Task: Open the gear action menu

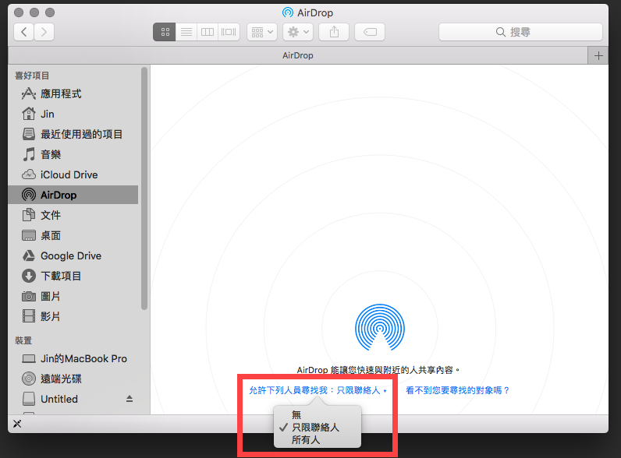Action: click(298, 32)
